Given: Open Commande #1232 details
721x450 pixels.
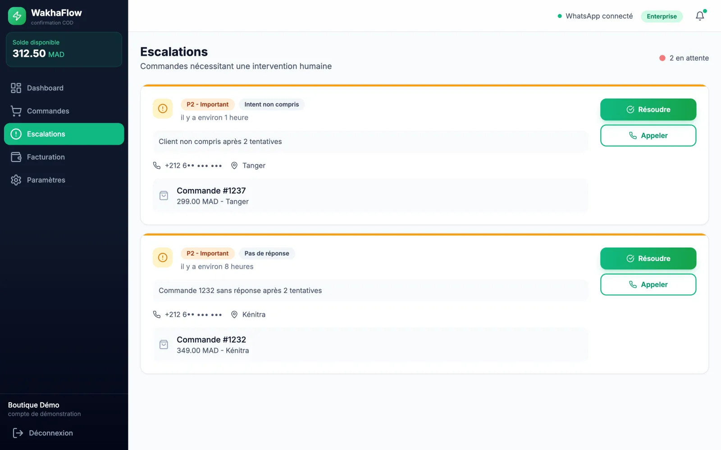Looking at the screenshot, I should point(370,345).
